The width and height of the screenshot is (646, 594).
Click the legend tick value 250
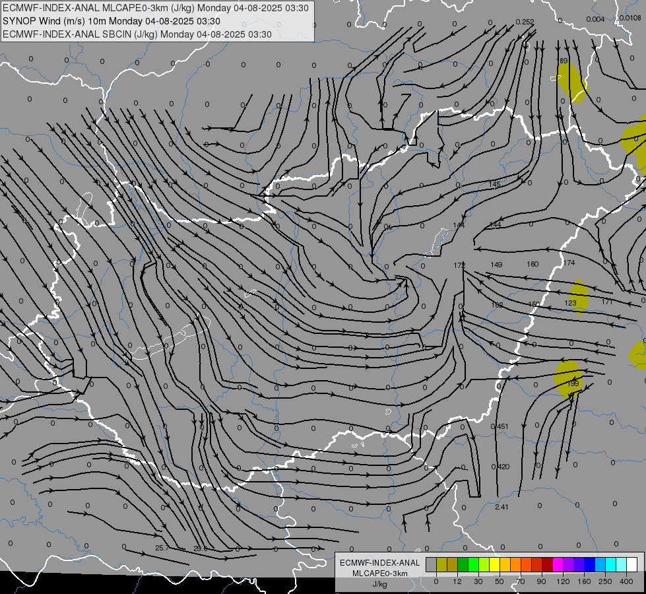[605, 581]
